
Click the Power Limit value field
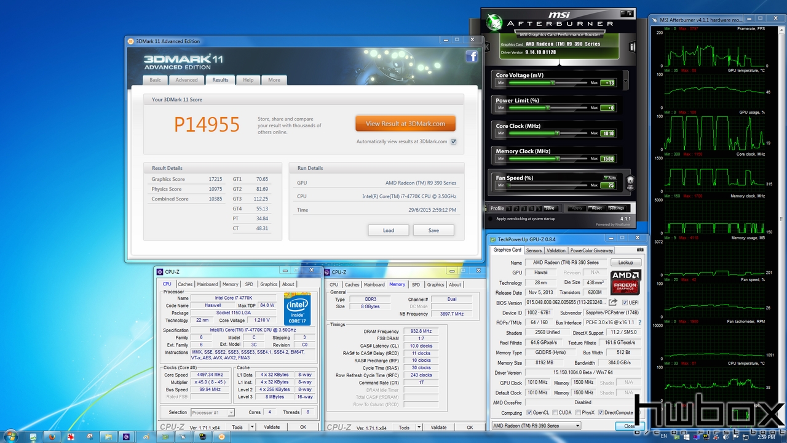(608, 108)
